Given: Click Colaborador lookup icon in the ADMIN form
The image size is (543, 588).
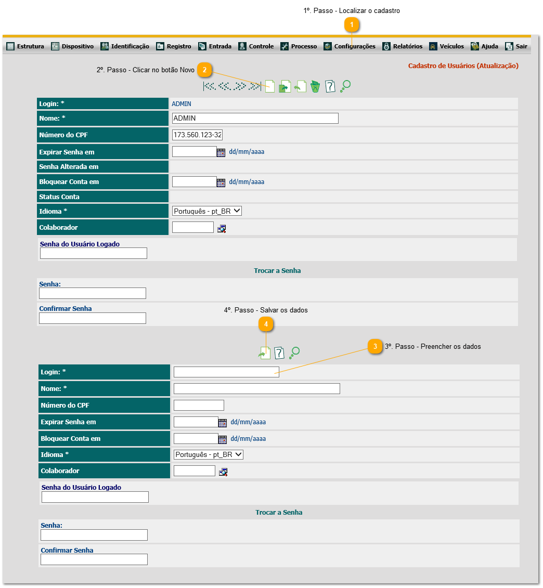Looking at the screenshot, I should (x=222, y=228).
